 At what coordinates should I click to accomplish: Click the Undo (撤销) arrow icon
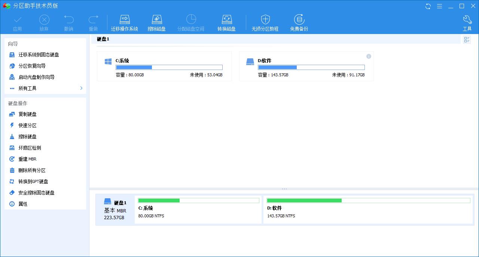(68, 19)
